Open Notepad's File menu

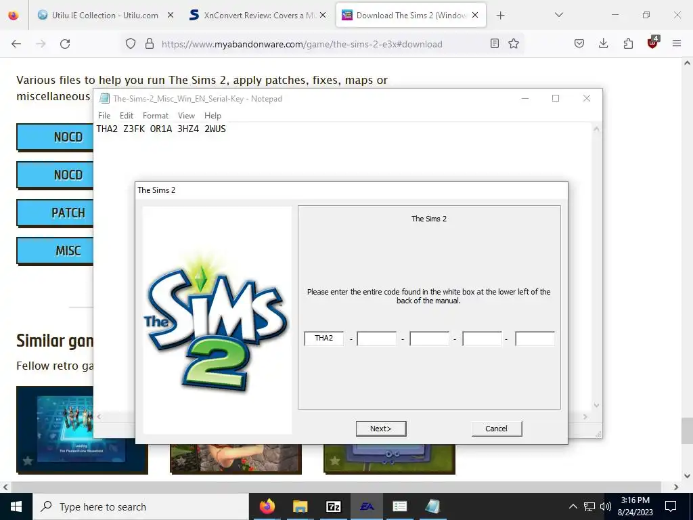[x=104, y=115]
